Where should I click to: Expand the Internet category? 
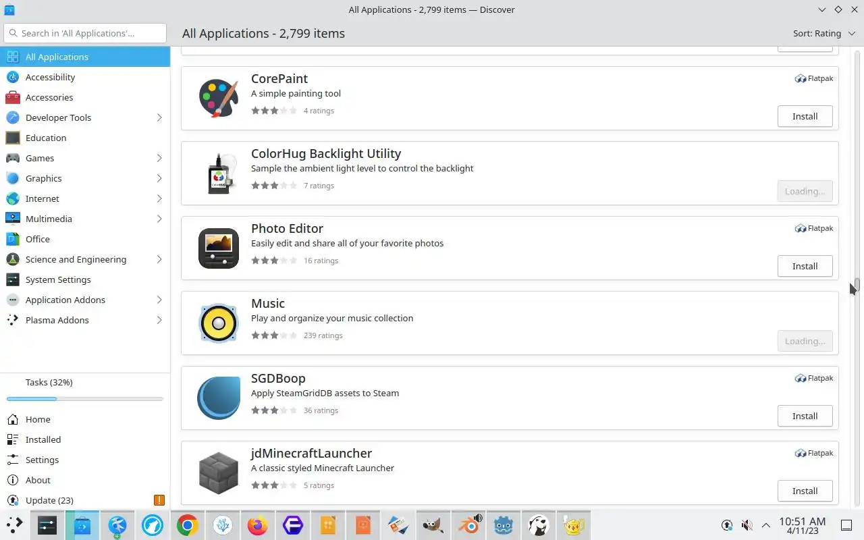[x=159, y=198]
